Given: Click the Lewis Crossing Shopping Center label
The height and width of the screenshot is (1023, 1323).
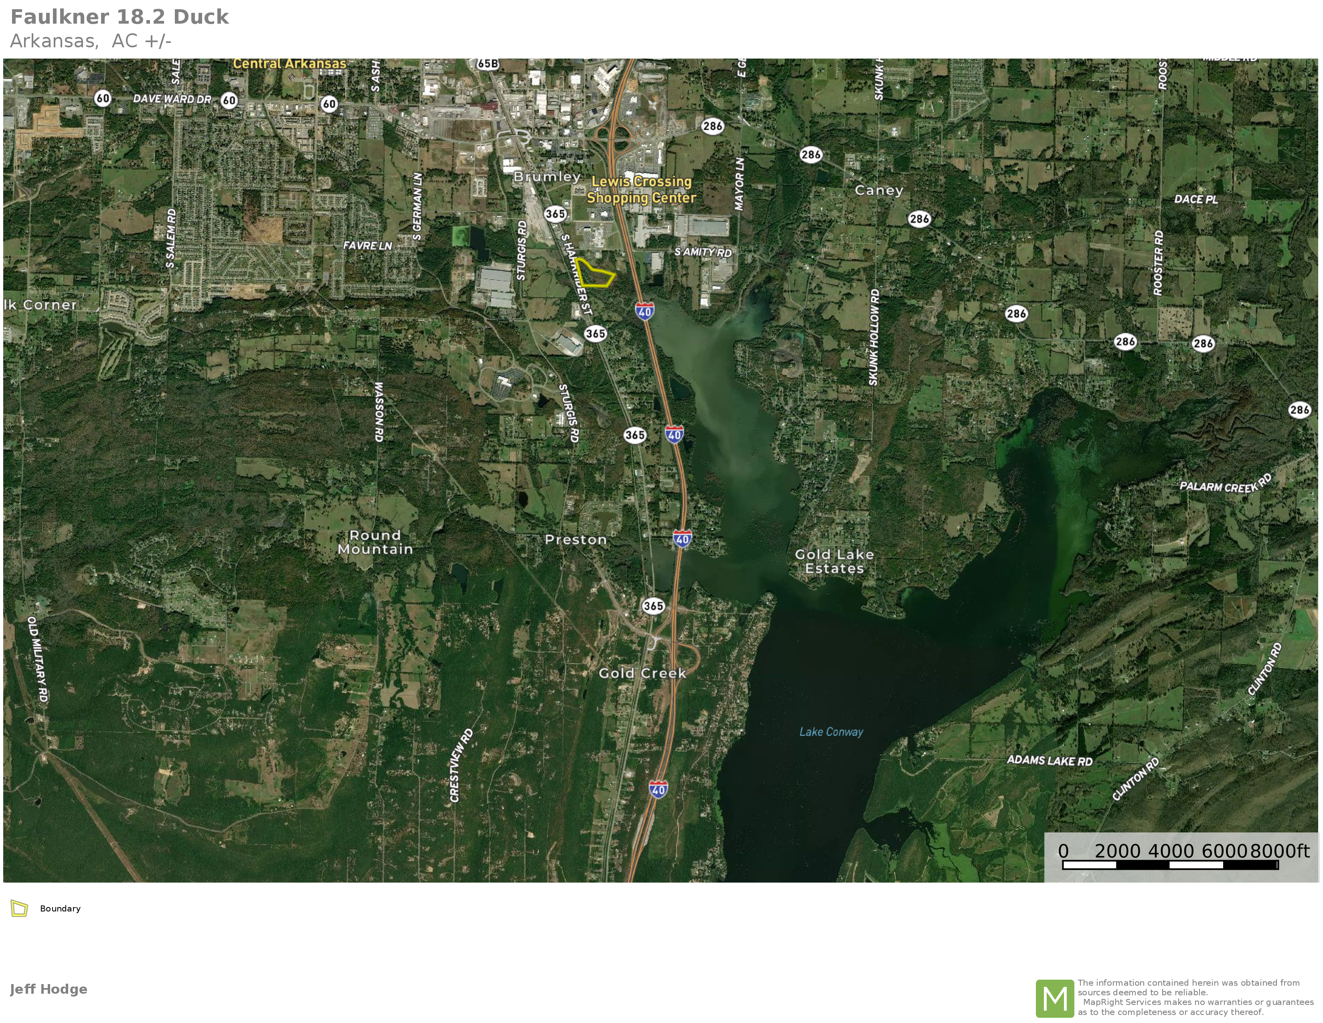Looking at the screenshot, I should 642,190.
